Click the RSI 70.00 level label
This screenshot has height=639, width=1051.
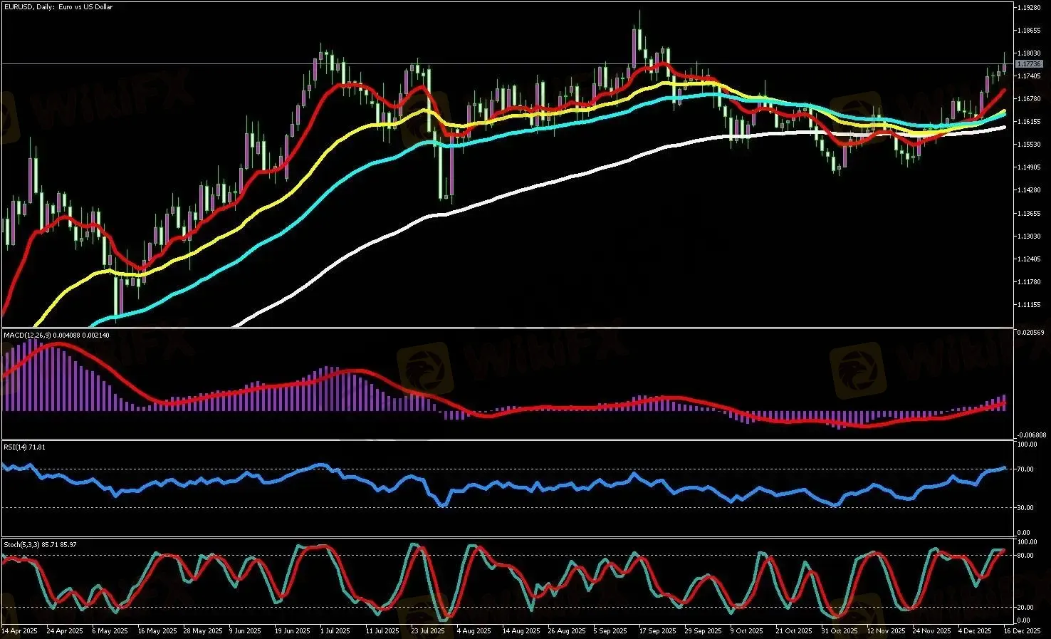tap(1025, 469)
